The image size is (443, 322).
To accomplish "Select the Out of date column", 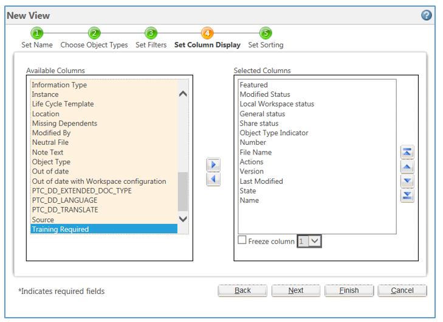I will 104,172.
